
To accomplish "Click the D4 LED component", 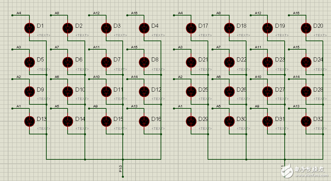I will [x=144, y=28].
